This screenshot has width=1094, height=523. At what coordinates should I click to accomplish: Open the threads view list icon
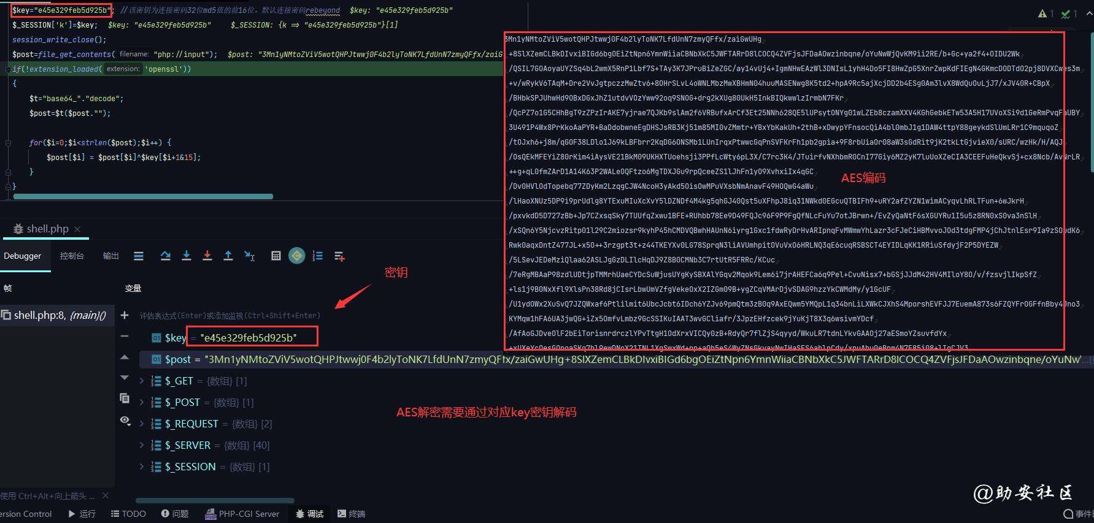(x=139, y=256)
